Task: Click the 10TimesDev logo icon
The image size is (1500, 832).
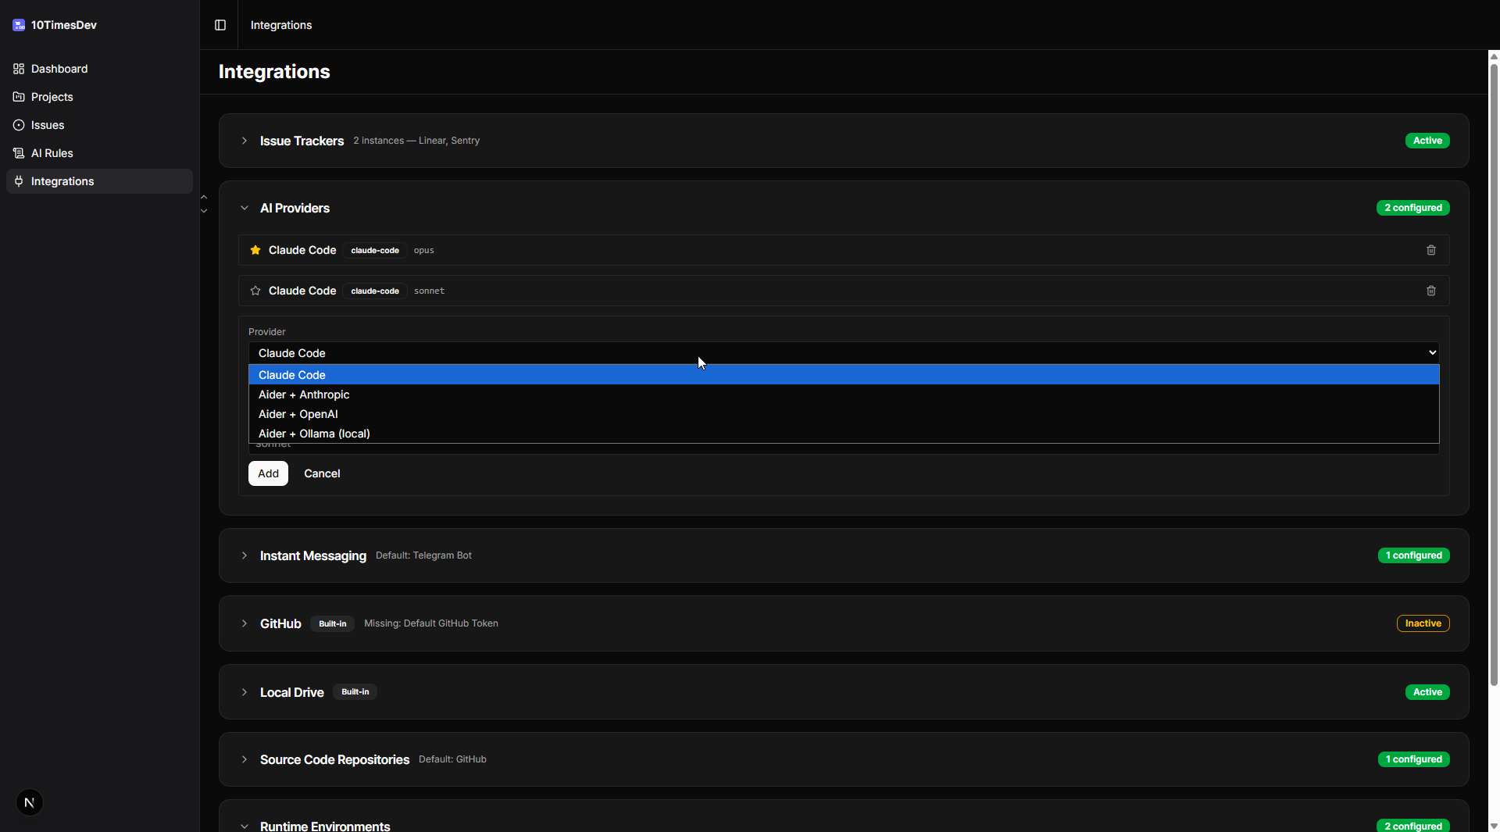Action: pyautogui.click(x=19, y=25)
